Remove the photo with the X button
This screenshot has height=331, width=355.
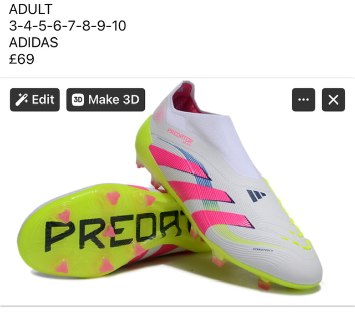point(333,99)
